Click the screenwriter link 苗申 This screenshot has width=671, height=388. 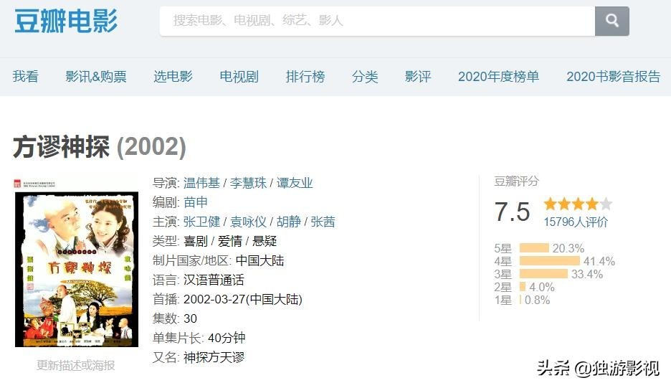tap(196, 202)
